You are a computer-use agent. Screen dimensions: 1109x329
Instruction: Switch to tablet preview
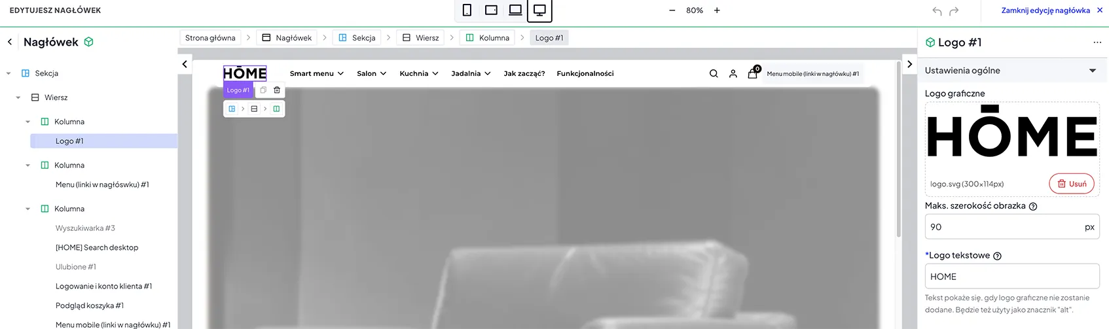click(491, 10)
